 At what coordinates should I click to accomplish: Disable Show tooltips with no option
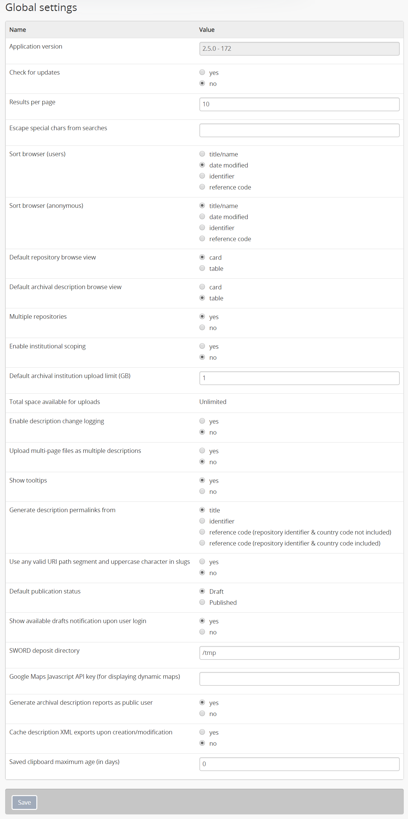[202, 491]
